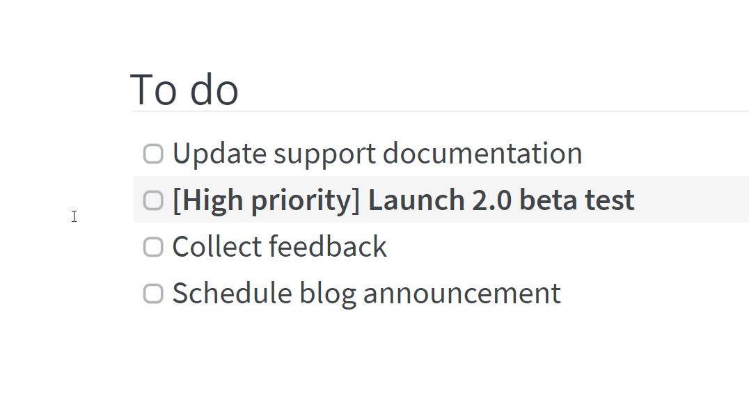749x416 pixels.
Task: Click the word feedback
Action: [x=328, y=247]
